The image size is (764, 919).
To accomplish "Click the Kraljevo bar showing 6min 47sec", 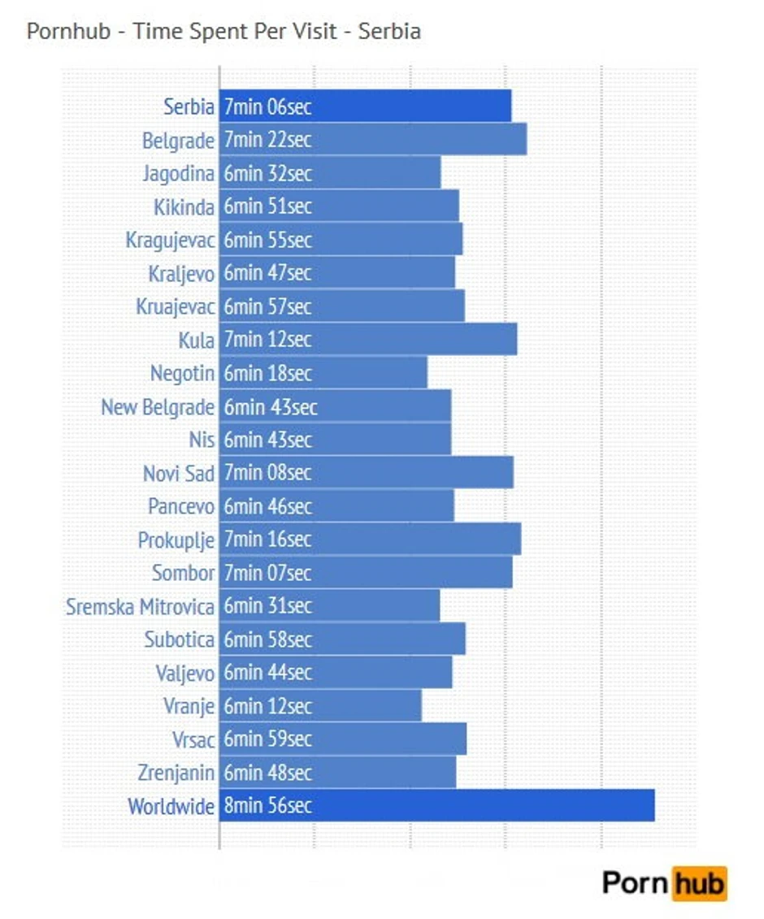I will [336, 273].
